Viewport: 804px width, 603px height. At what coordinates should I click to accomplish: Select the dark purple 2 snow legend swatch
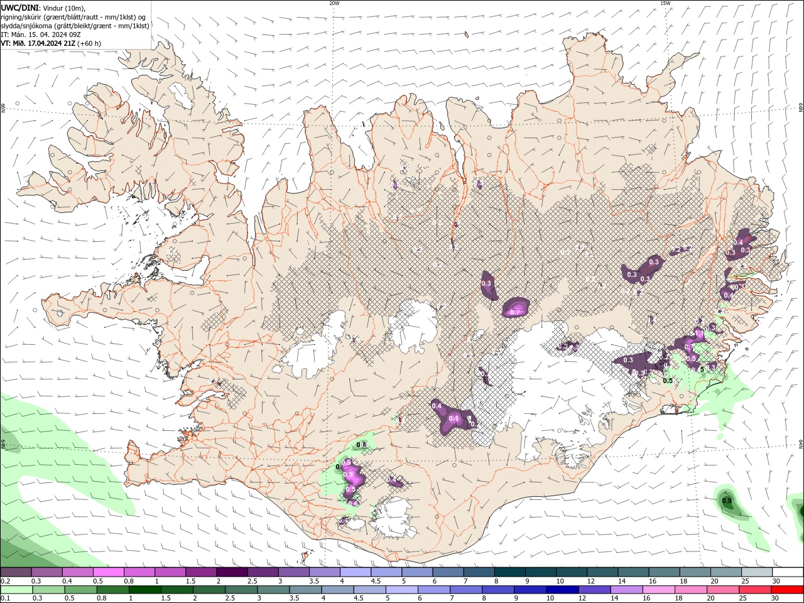coord(232,572)
